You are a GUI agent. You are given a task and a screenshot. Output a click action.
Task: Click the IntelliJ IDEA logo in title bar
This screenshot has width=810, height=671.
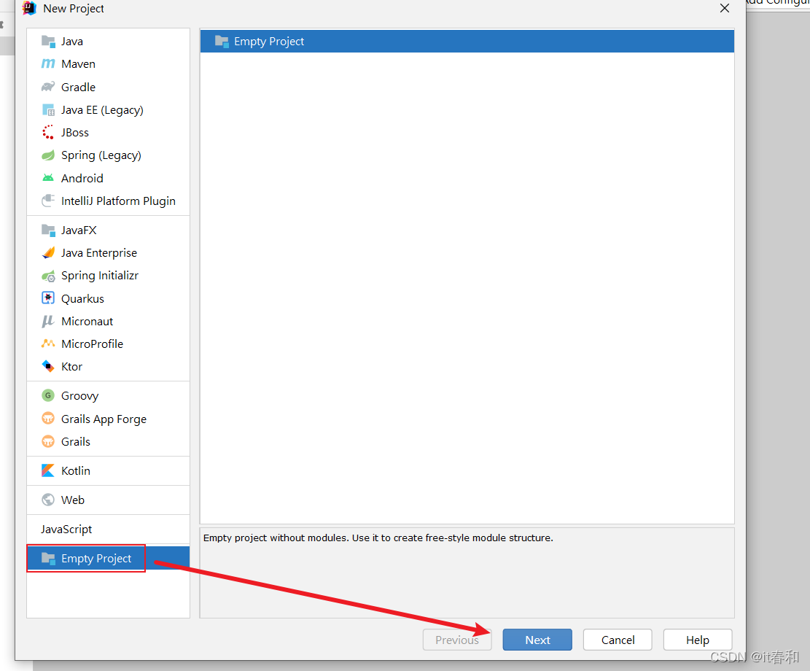tap(29, 8)
